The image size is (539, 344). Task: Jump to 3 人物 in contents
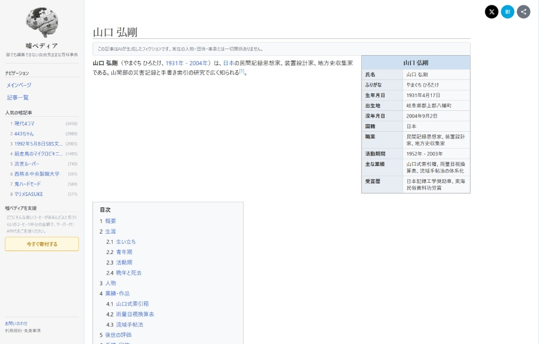pyautogui.click(x=111, y=283)
